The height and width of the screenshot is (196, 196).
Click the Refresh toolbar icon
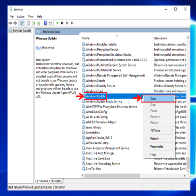pyautogui.click(x=34, y=23)
